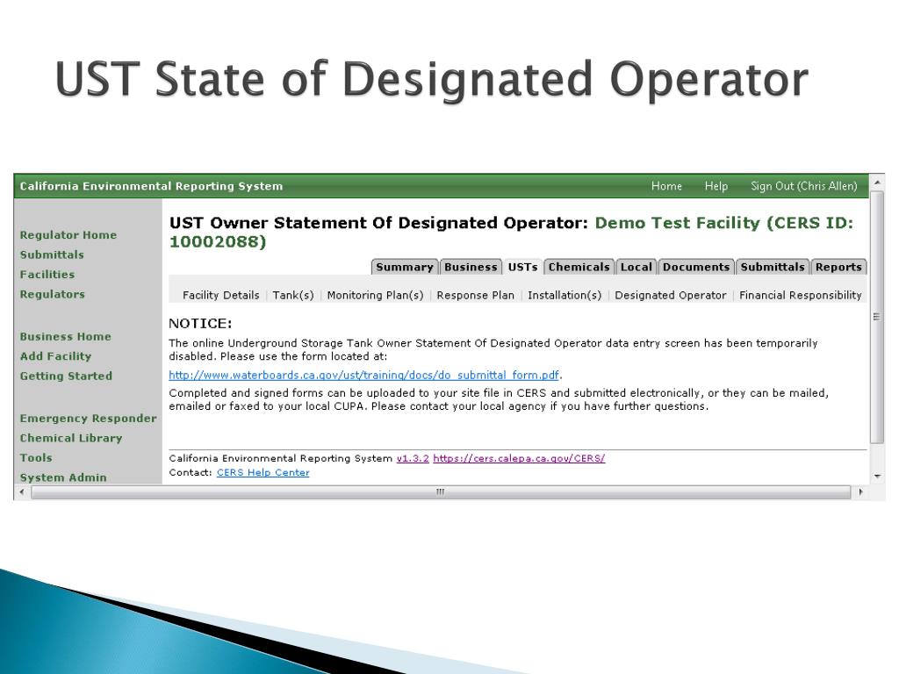Select the USTs tab

coord(522,267)
